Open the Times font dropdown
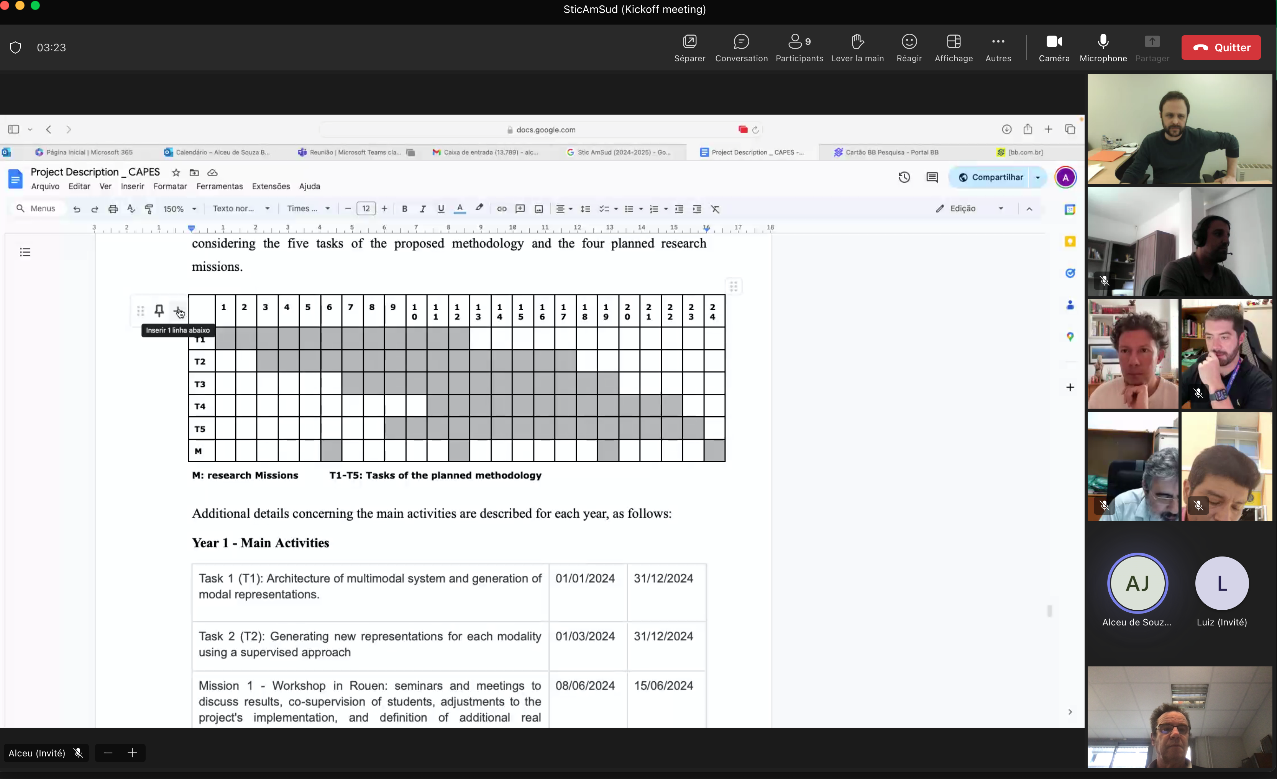The width and height of the screenshot is (1277, 779). point(309,209)
